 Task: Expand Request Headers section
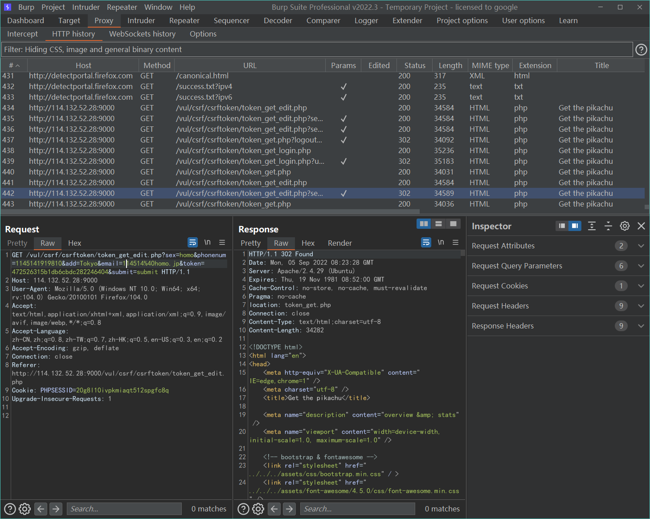(641, 306)
